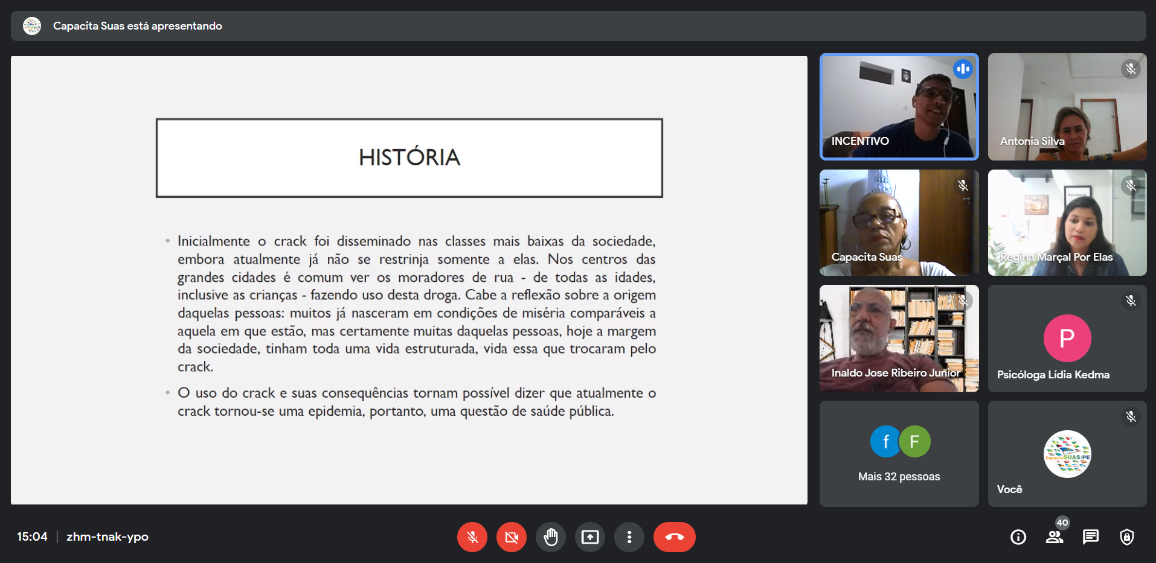Select the INCENTIVO video tile
Screen dimensions: 1156x563
(899, 107)
